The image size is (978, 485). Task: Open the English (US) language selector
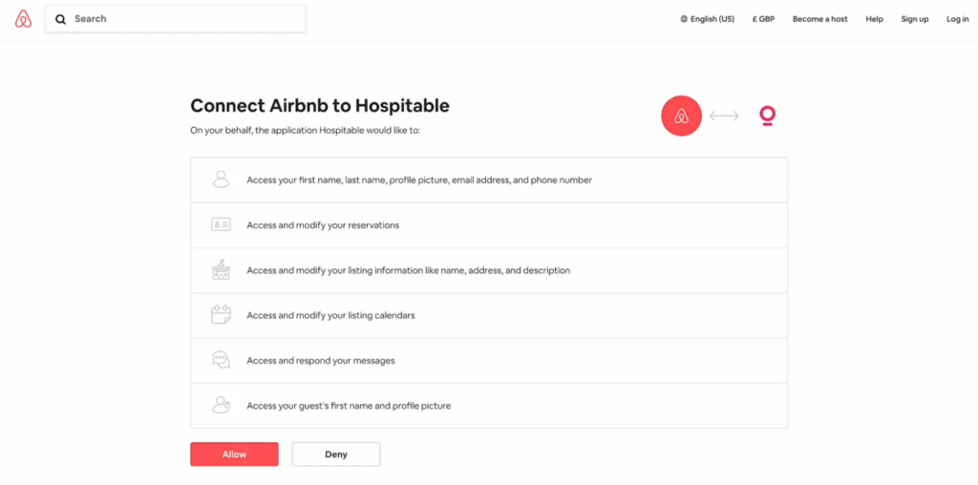708,19
